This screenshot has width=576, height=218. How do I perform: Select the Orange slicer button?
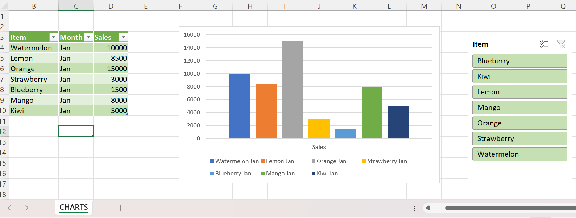click(x=519, y=123)
